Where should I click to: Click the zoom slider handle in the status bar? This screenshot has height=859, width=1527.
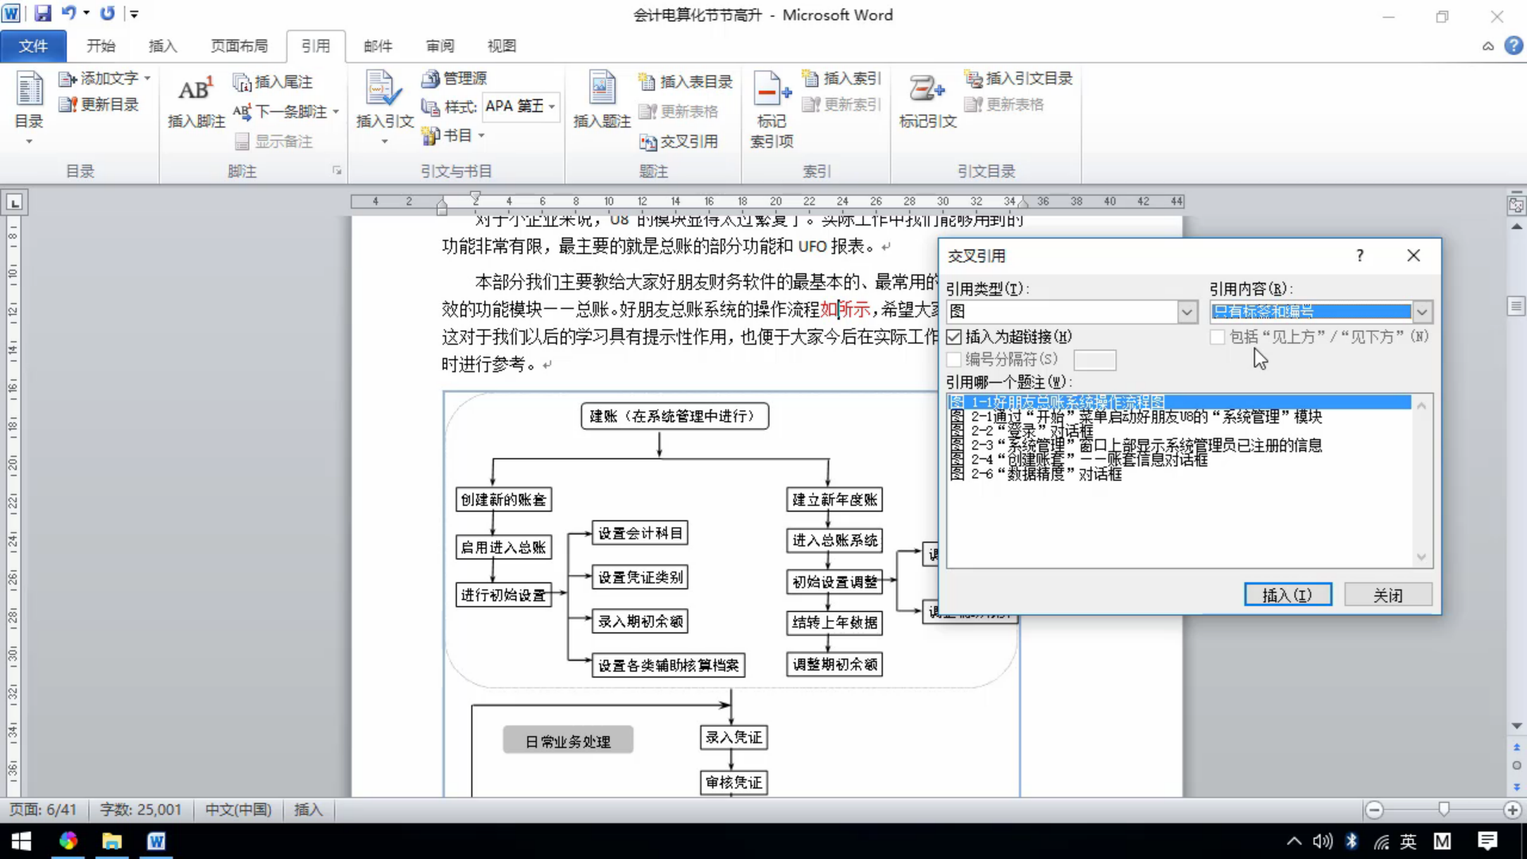click(x=1443, y=810)
